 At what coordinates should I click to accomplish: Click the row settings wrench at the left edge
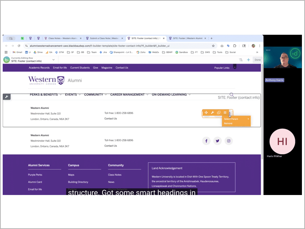point(6,97)
